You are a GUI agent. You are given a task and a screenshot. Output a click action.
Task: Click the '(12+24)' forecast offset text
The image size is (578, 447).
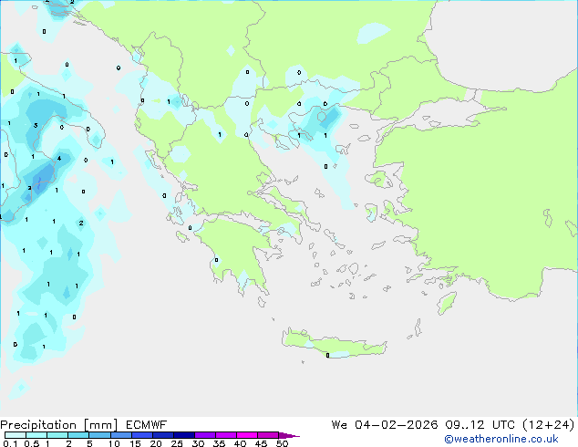coord(549,425)
